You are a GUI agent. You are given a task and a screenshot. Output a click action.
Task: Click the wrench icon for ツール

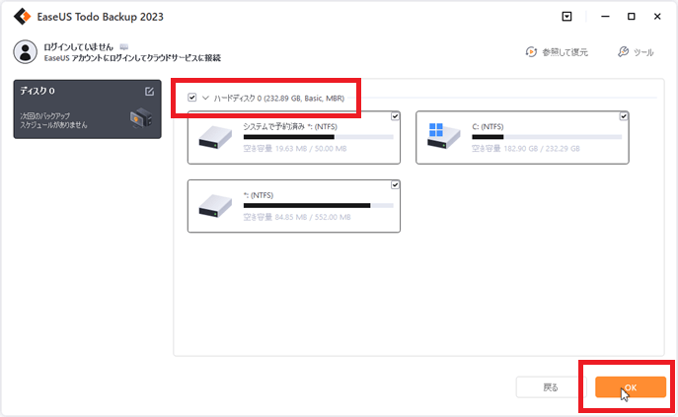click(x=622, y=52)
